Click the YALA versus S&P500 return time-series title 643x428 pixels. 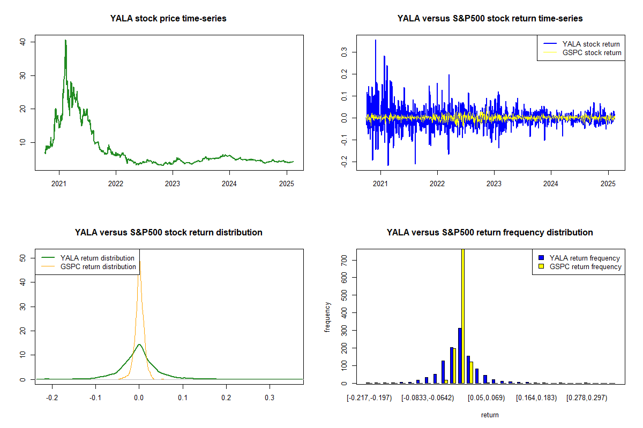pos(490,19)
